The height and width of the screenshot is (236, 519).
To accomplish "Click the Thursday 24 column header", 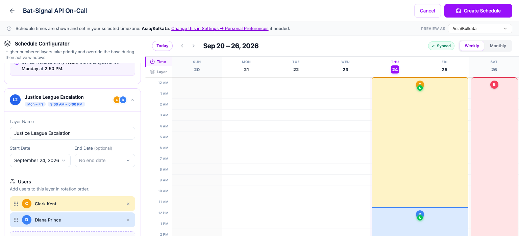I will pyautogui.click(x=395, y=67).
